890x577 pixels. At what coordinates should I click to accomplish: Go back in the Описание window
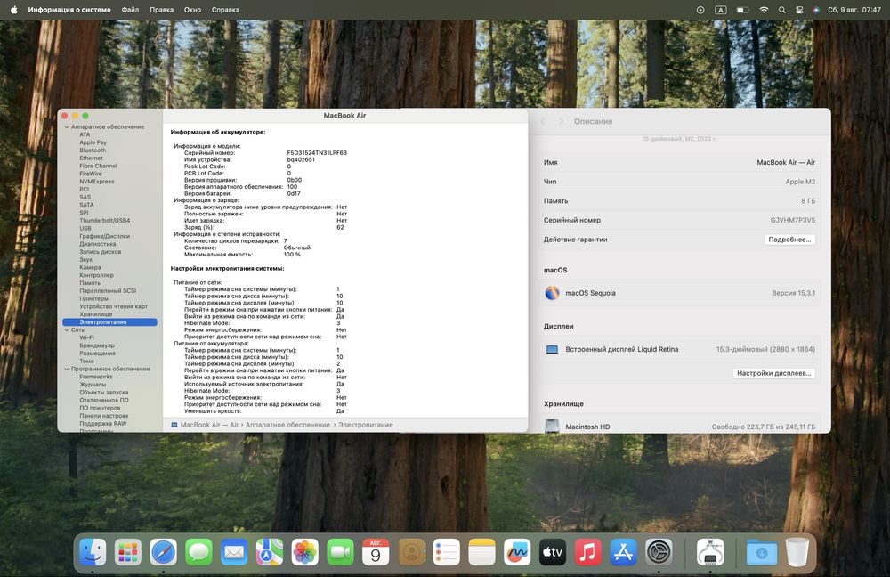543,121
